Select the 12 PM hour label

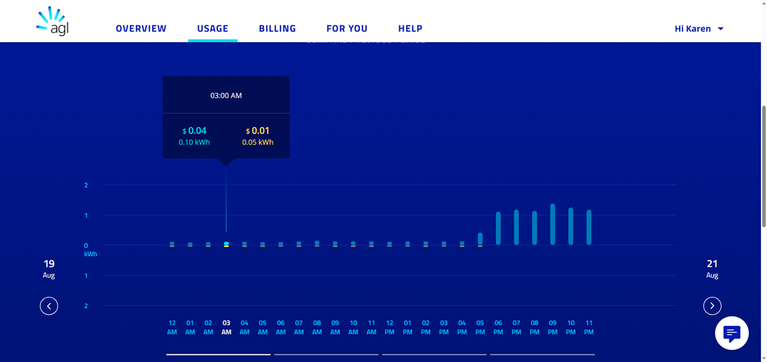389,327
